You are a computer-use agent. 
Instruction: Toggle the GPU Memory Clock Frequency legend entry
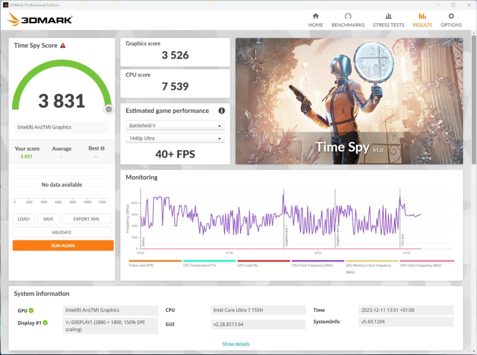(372, 267)
